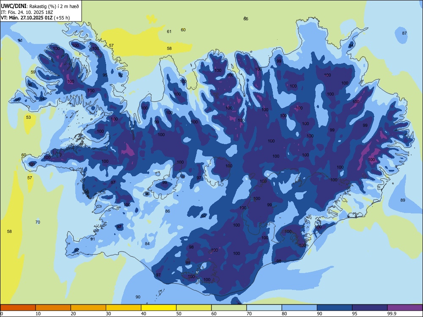Screen dimensions: 423x317
Task: Click the legend tick label '40'
Action: pyautogui.click(x=143, y=314)
